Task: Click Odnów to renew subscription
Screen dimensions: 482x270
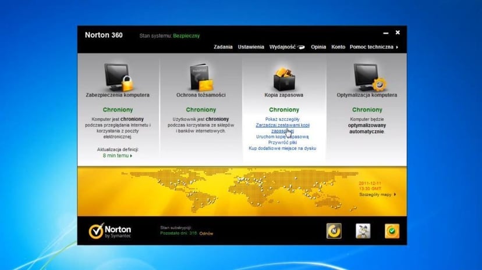Action: [206, 233]
